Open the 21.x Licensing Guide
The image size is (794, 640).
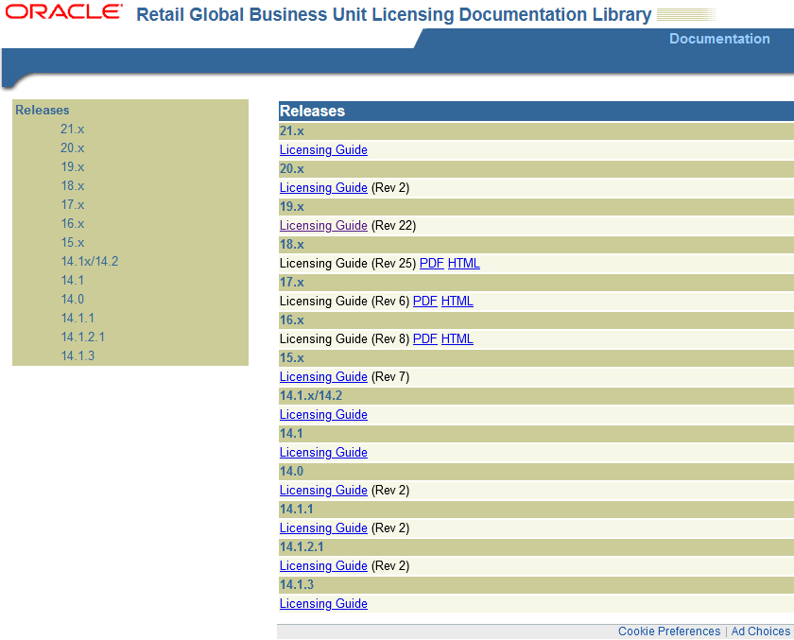tap(323, 149)
